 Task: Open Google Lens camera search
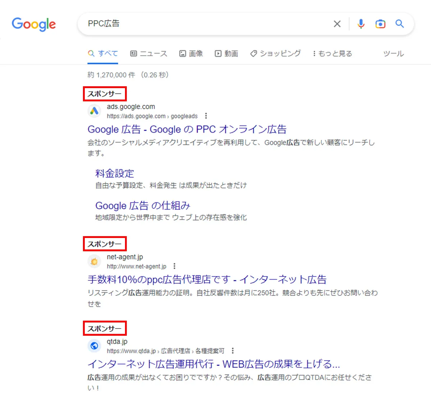380,24
